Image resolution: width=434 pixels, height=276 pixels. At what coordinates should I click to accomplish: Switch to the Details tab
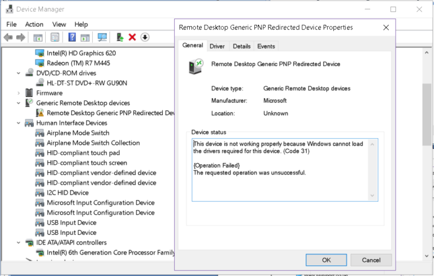242,46
